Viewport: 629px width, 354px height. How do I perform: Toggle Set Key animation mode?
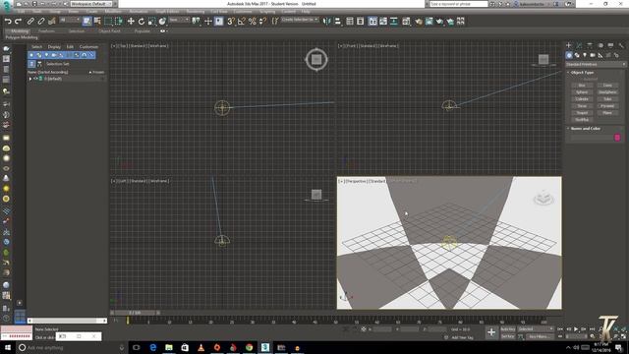[x=508, y=336]
